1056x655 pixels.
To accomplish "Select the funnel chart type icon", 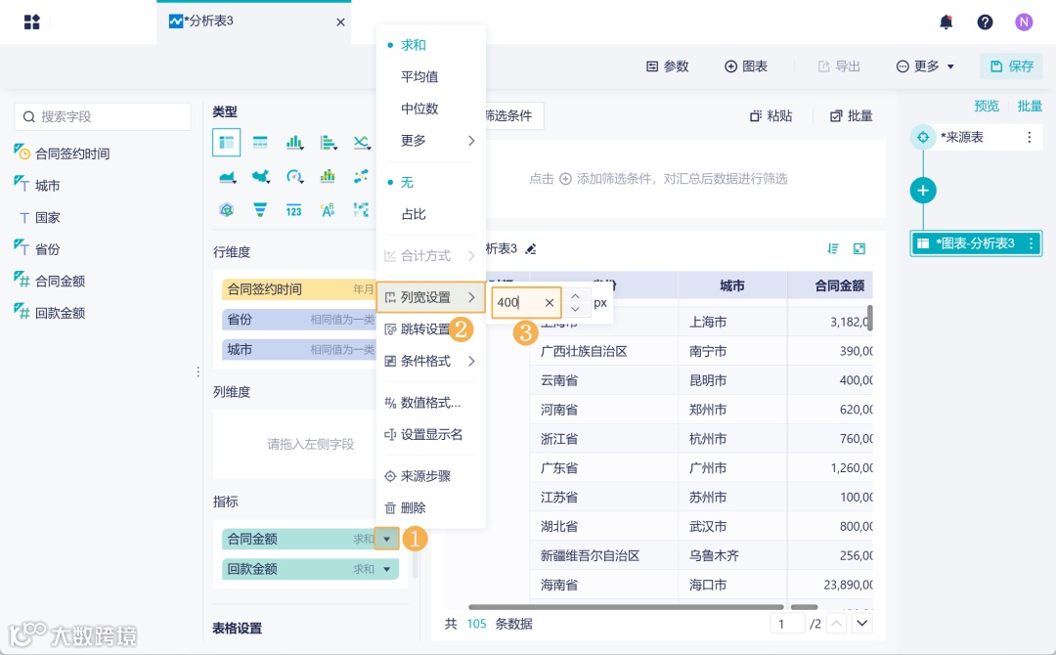I will click(x=260, y=209).
